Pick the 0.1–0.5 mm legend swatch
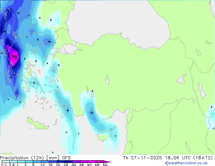The width and height of the screenshot is (215, 166). coord(6,162)
